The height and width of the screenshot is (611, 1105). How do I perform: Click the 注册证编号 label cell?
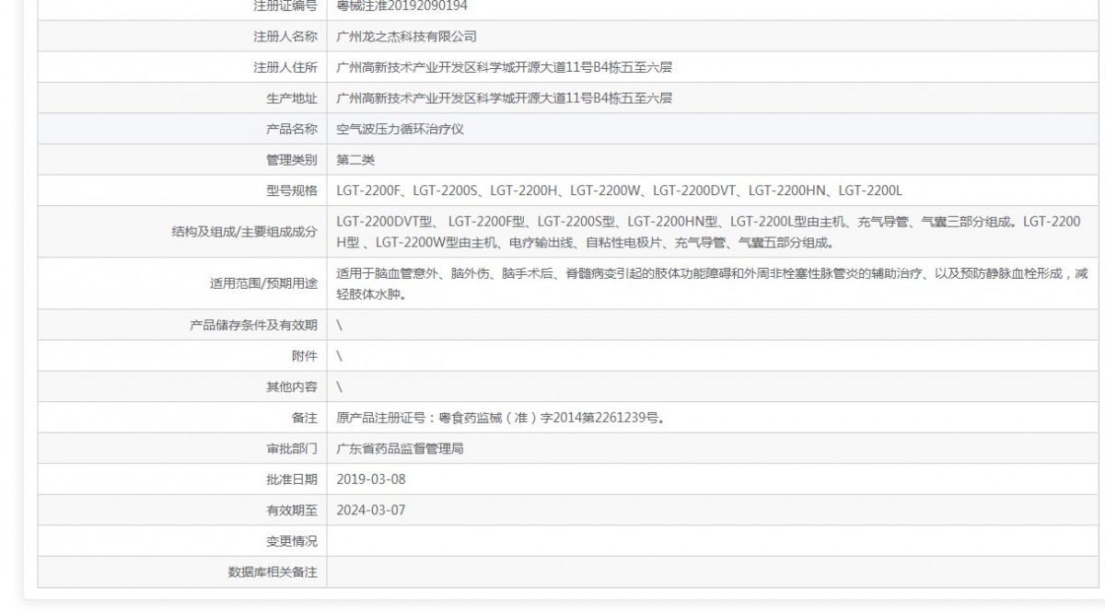[285, 6]
